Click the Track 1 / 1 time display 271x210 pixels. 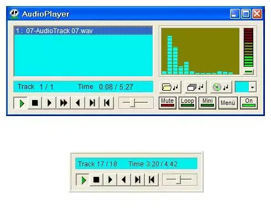pyautogui.click(x=83, y=87)
